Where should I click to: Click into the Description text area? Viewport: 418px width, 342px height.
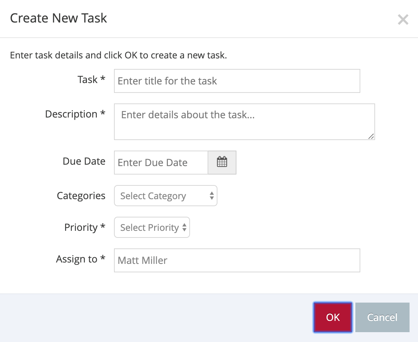(244, 121)
